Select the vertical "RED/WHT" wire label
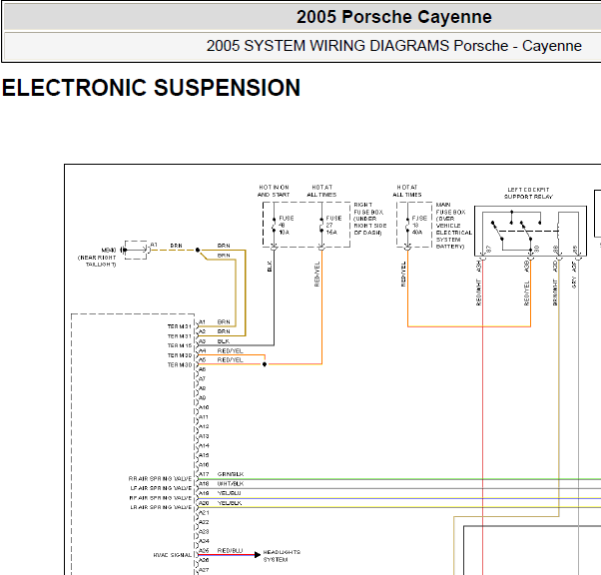This screenshot has height=575, width=601. tap(478, 292)
